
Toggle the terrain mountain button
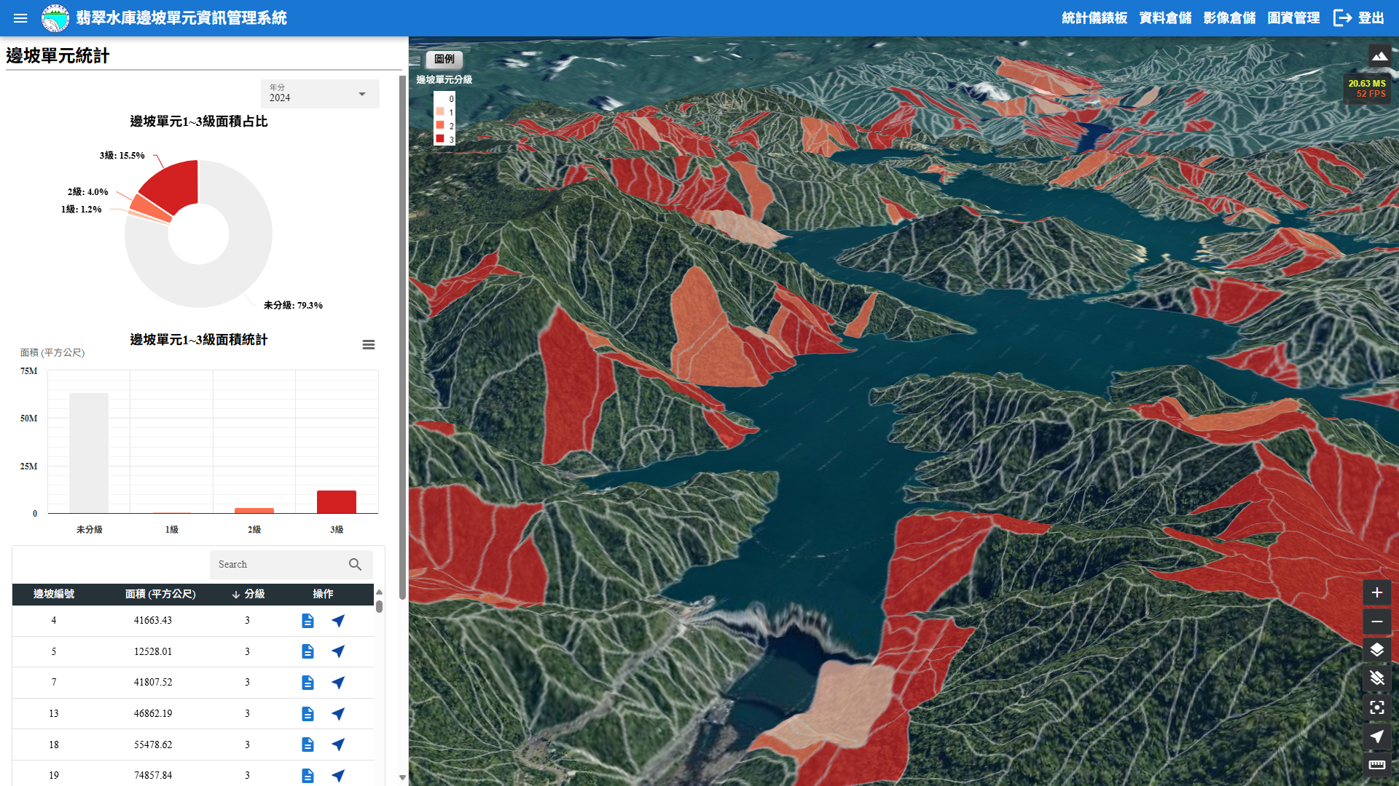click(1379, 56)
